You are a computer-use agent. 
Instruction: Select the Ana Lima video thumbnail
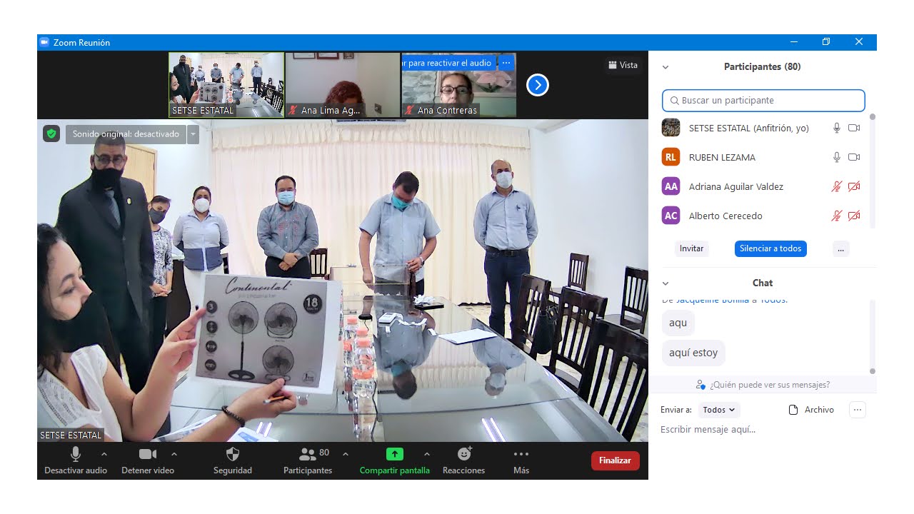tap(343, 85)
